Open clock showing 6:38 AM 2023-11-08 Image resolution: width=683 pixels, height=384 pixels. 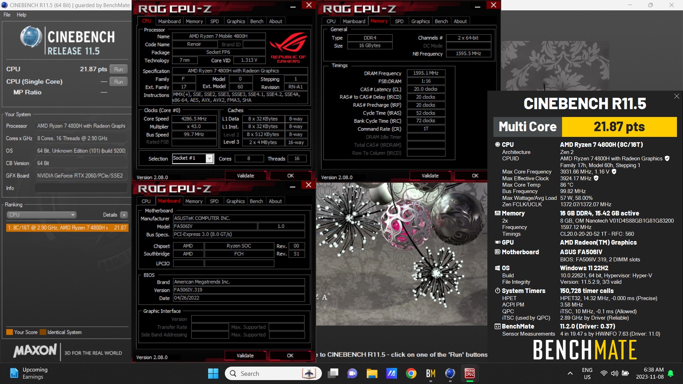click(x=650, y=373)
